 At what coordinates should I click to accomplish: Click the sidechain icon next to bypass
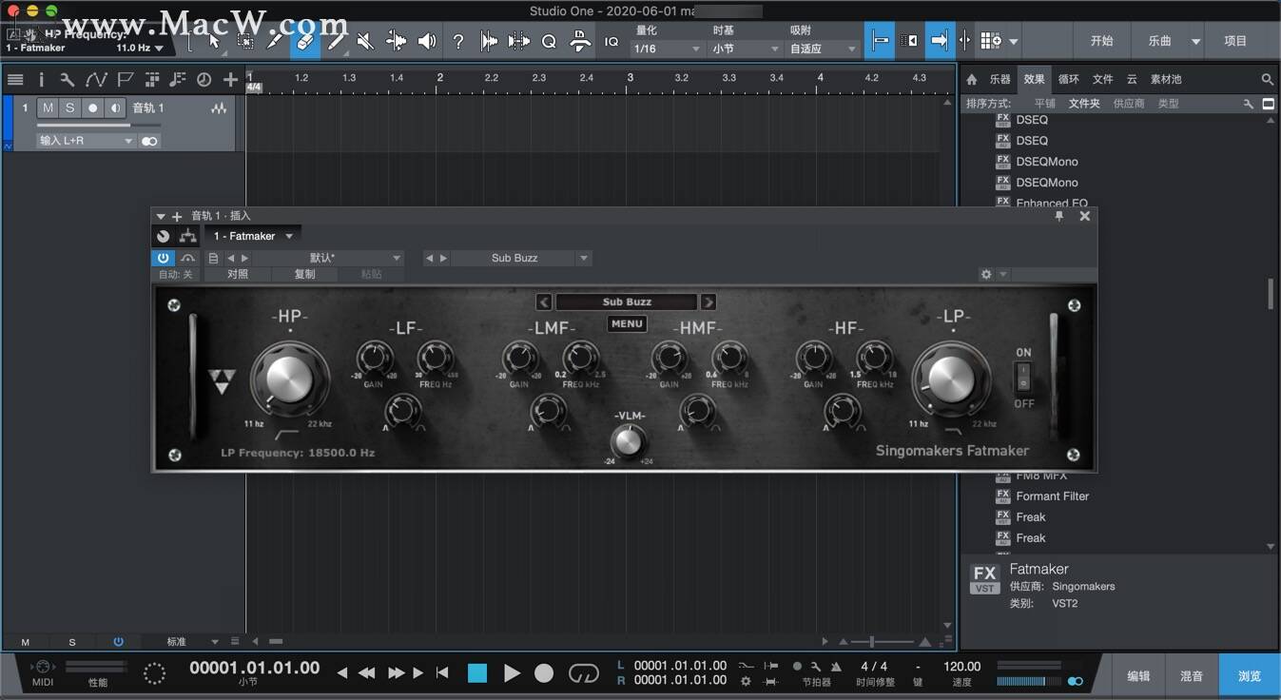pyautogui.click(x=187, y=258)
